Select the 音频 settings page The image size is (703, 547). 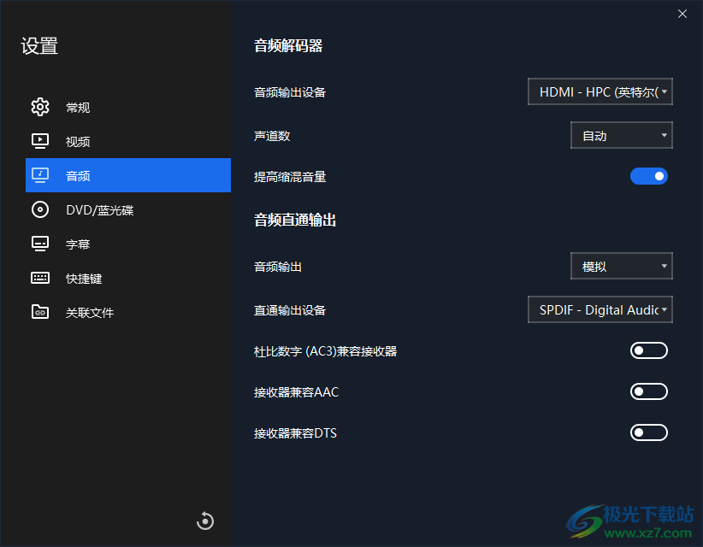coord(128,175)
